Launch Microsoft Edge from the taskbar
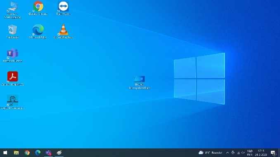 [x=38, y=153]
